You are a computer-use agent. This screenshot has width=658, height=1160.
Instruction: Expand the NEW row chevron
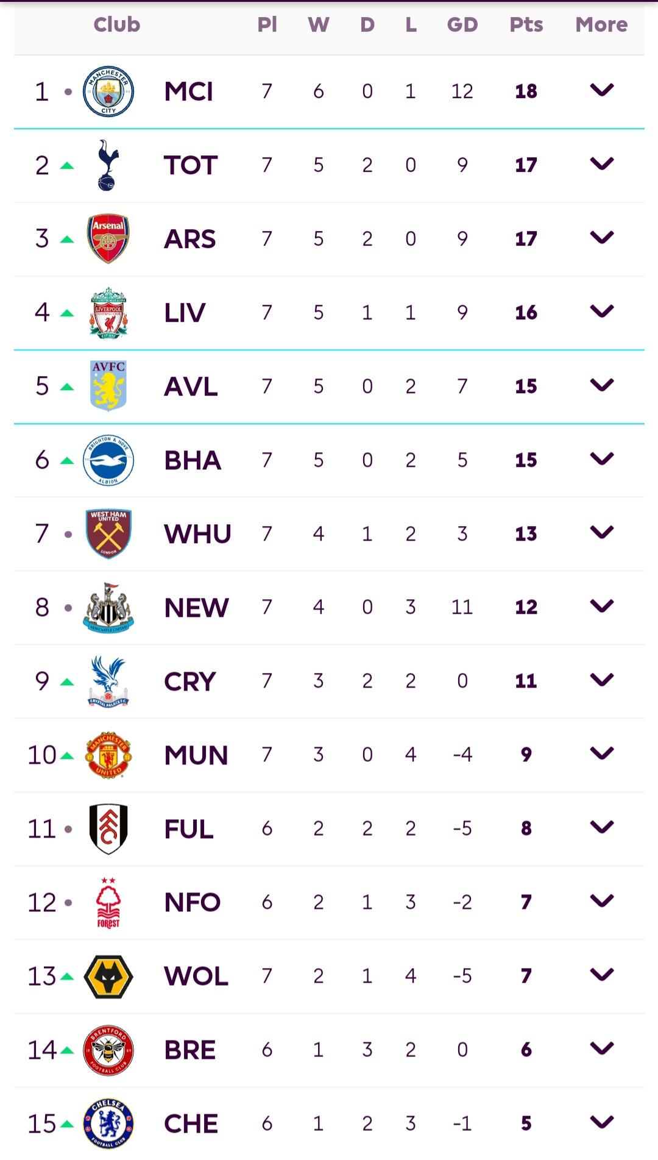pos(601,607)
